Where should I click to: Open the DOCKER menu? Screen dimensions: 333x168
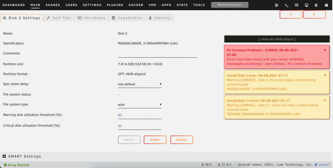point(136,5)
